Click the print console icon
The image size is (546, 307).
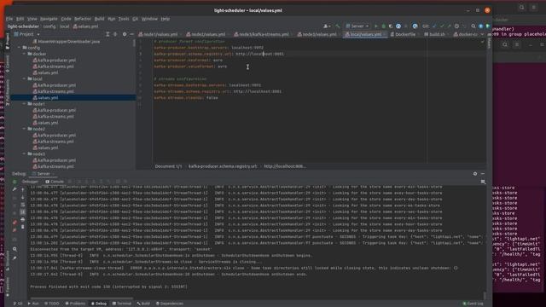(23, 220)
